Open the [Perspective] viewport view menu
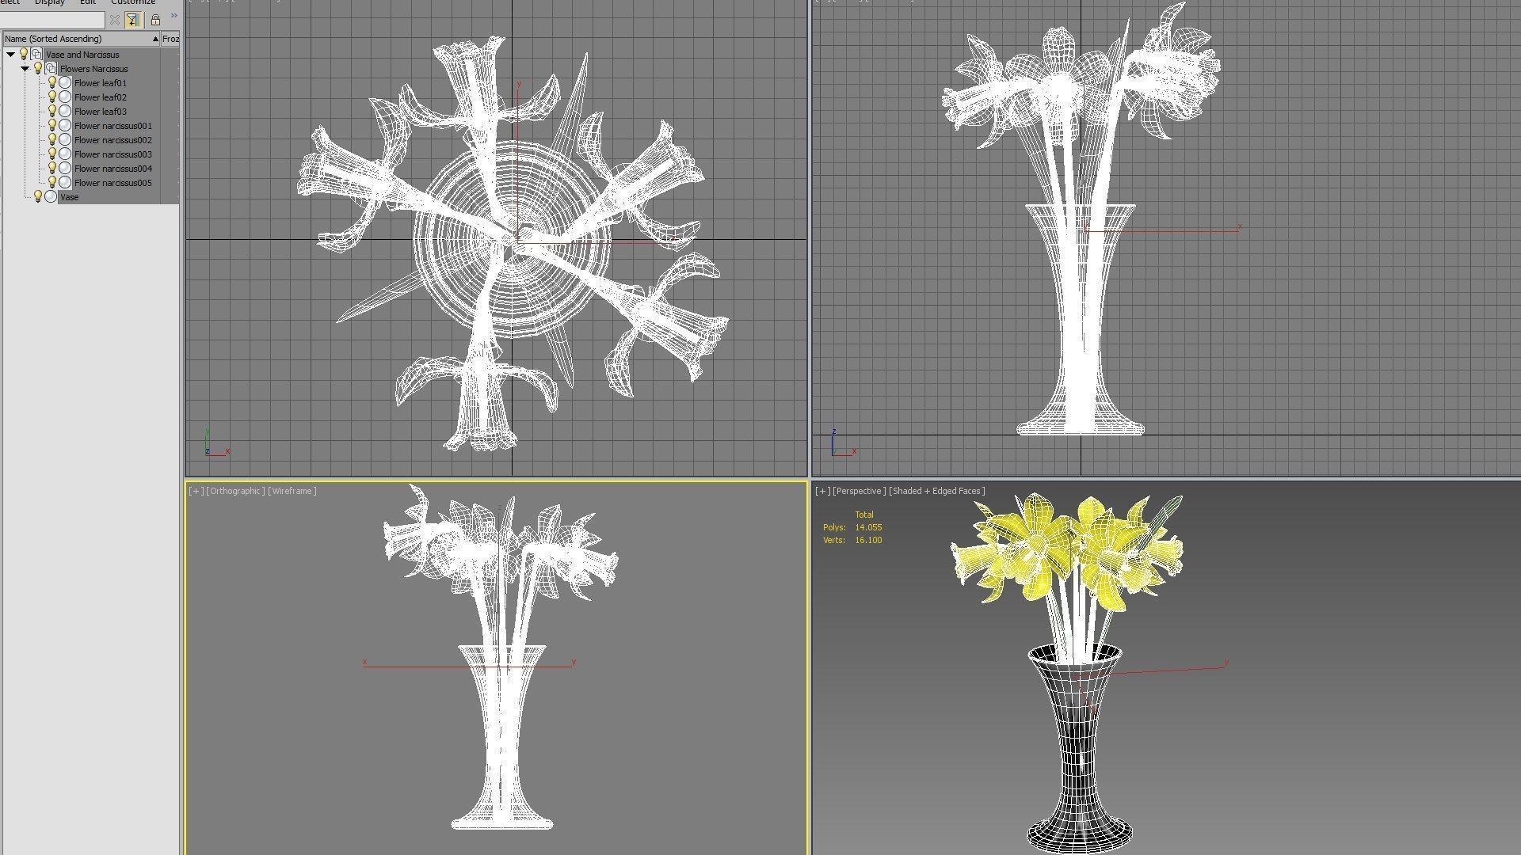The height and width of the screenshot is (855, 1521). tap(859, 491)
